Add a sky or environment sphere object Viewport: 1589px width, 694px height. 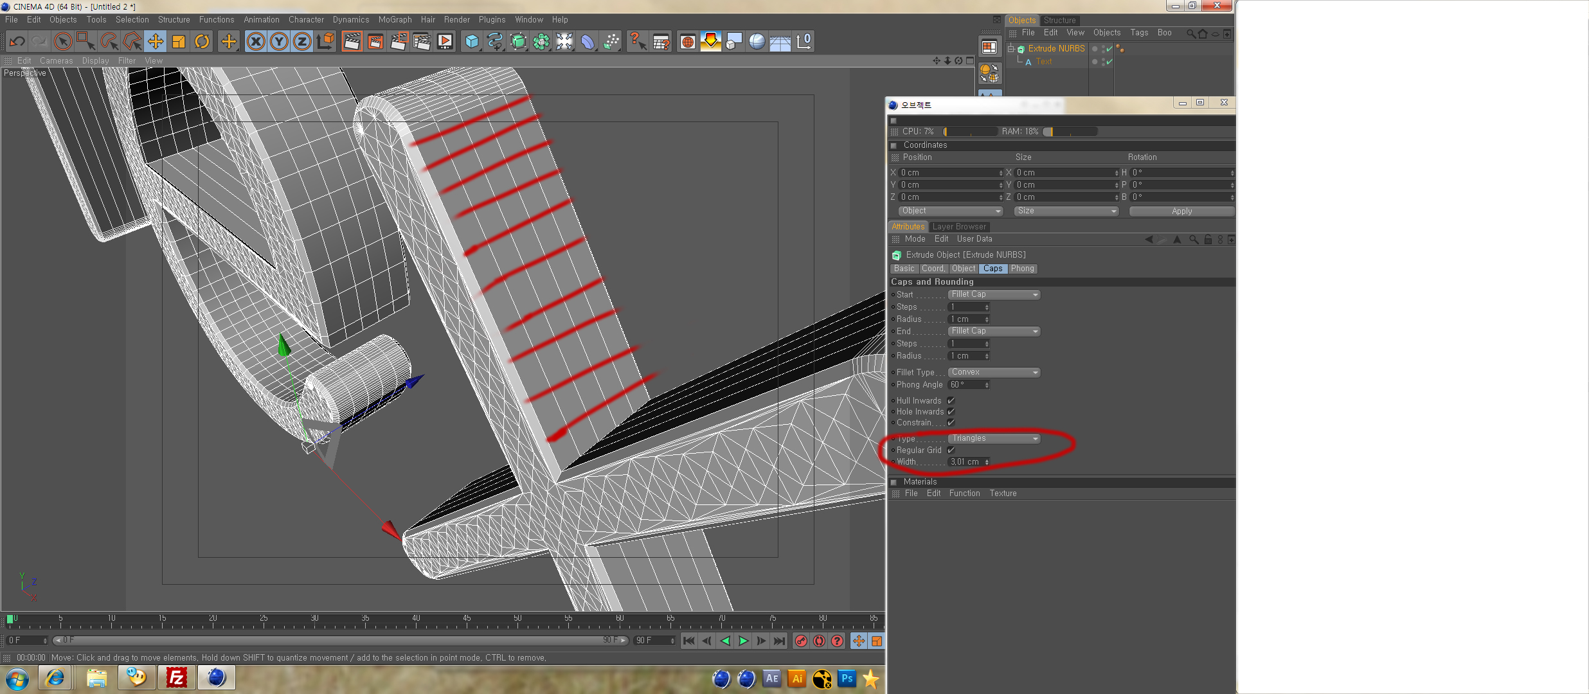pyautogui.click(x=757, y=42)
